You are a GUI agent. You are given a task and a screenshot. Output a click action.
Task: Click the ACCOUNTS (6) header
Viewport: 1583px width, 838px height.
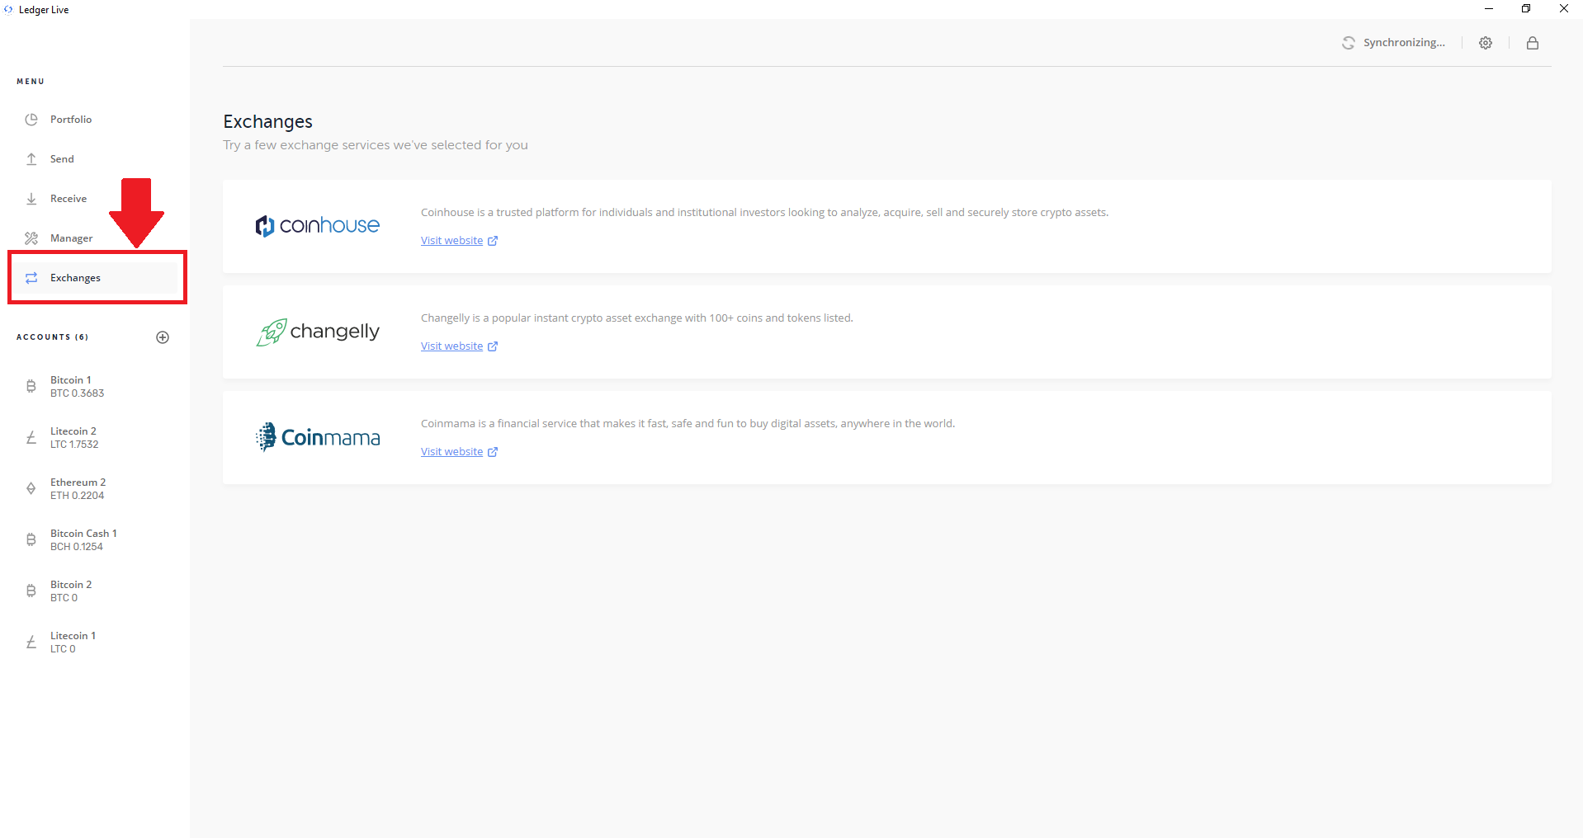pyautogui.click(x=52, y=337)
